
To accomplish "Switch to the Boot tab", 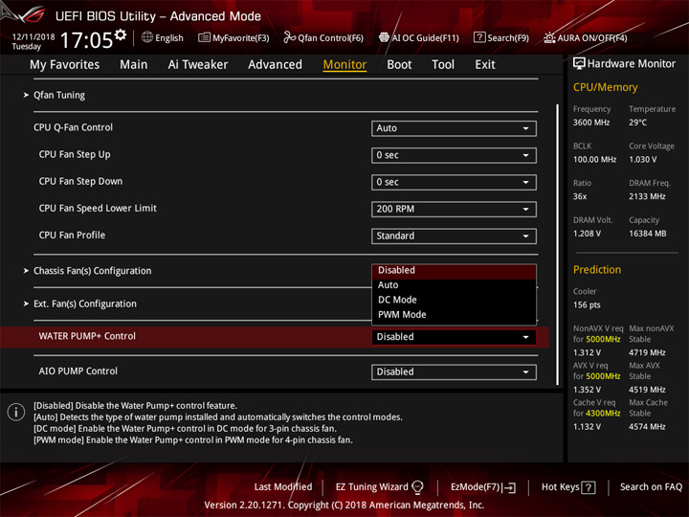I will tap(399, 65).
